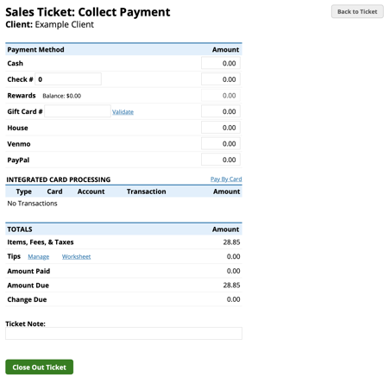This screenshot has height=383, width=390.
Task: Click the Rewards amount field
Action: pyautogui.click(x=221, y=95)
